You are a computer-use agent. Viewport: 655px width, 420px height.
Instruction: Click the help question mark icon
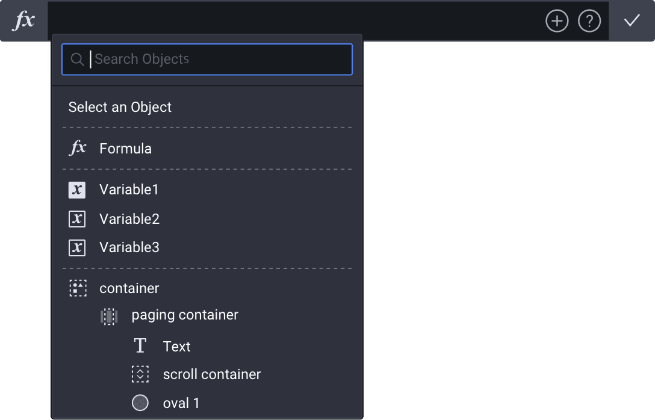[589, 20]
